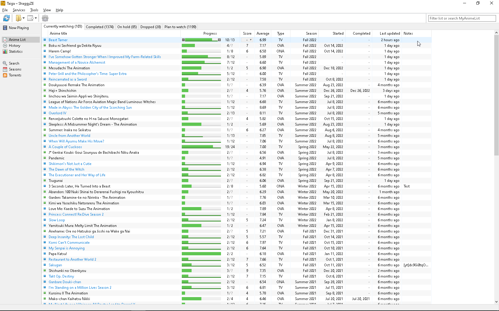Expand the export toolbar dropdown arrow
The image size is (499, 311).
36,18
